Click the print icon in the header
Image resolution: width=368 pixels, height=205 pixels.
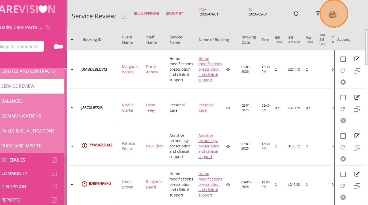click(x=332, y=14)
